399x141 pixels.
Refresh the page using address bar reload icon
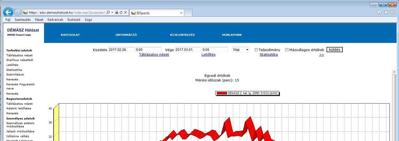tap(121, 12)
